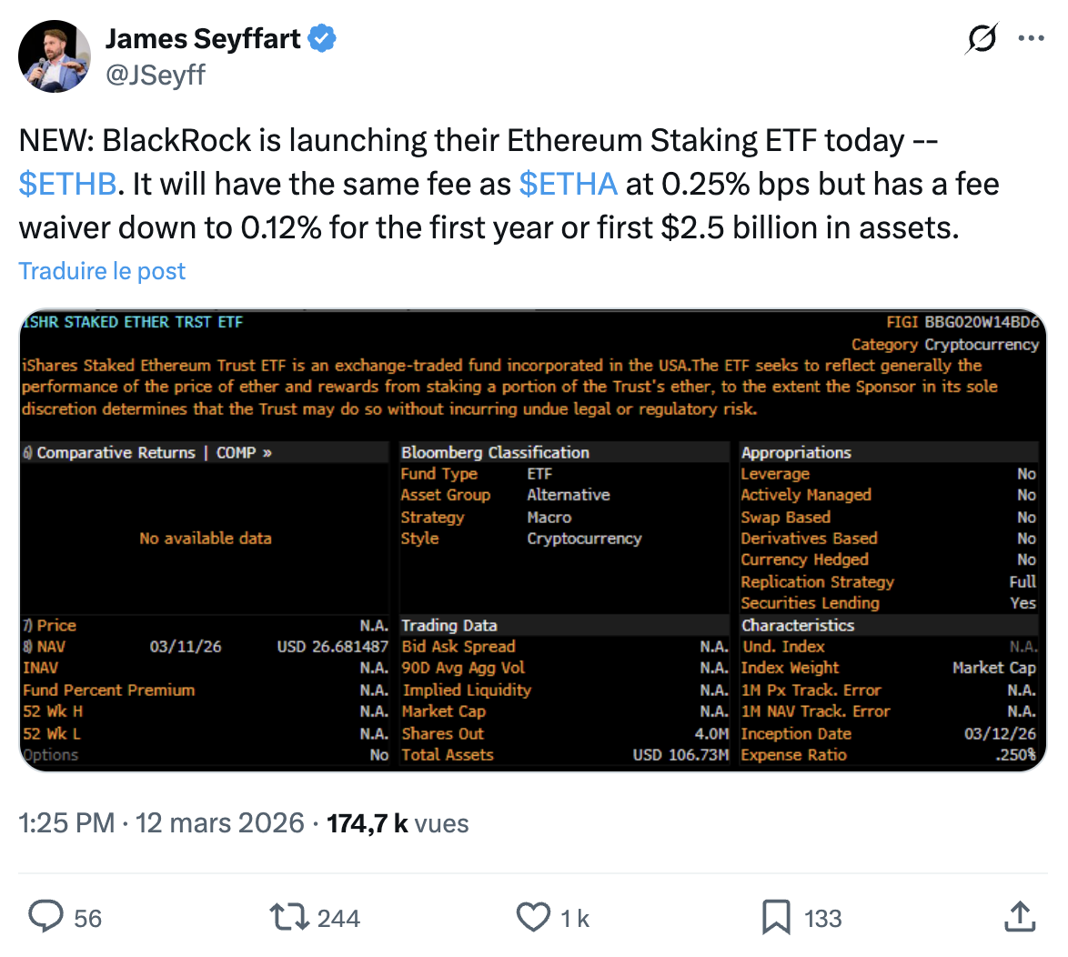The height and width of the screenshot is (957, 1068).
Task: Reply to James Seyffart's post
Action: pyautogui.click(x=45, y=917)
